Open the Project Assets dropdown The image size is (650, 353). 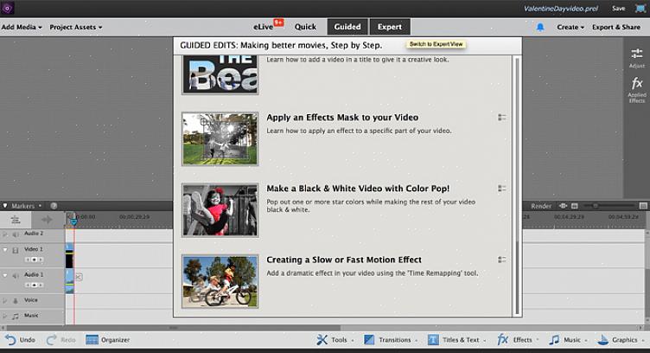coord(76,27)
